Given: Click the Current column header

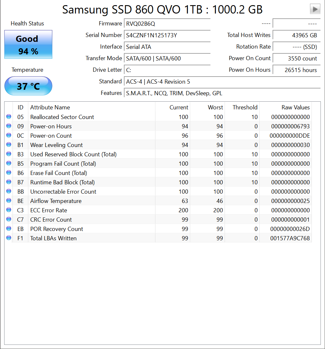Looking at the screenshot, I should pos(172,107).
